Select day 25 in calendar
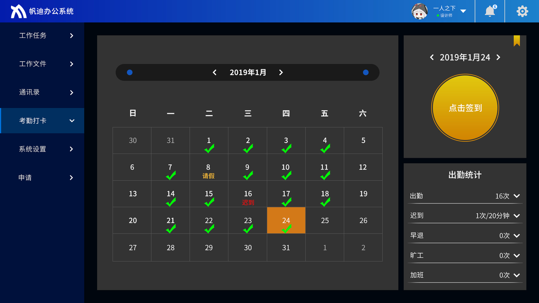The width and height of the screenshot is (539, 303). 325,221
